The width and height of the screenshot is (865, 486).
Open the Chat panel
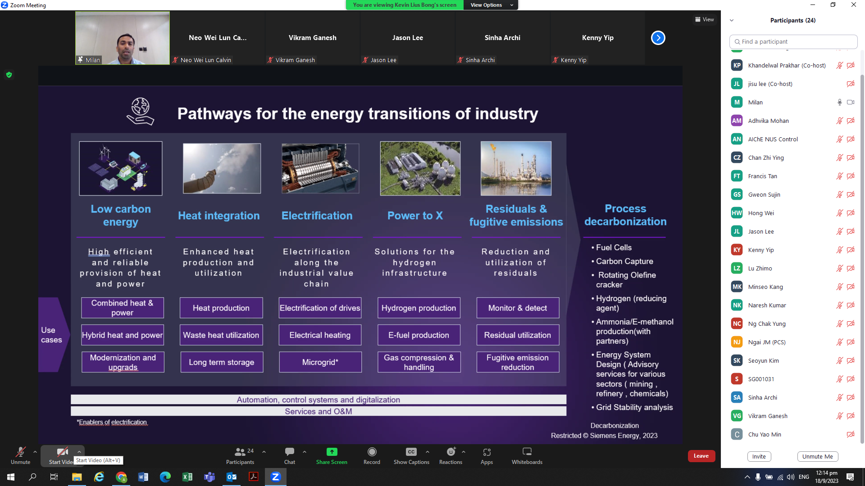(x=290, y=455)
